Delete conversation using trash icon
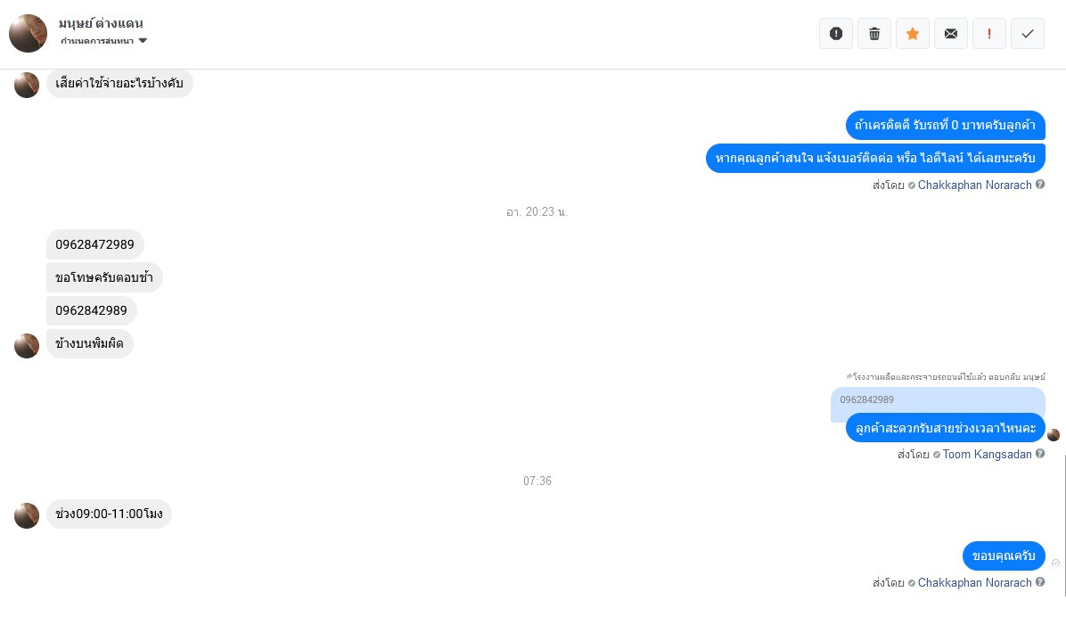1066x617 pixels. (874, 33)
